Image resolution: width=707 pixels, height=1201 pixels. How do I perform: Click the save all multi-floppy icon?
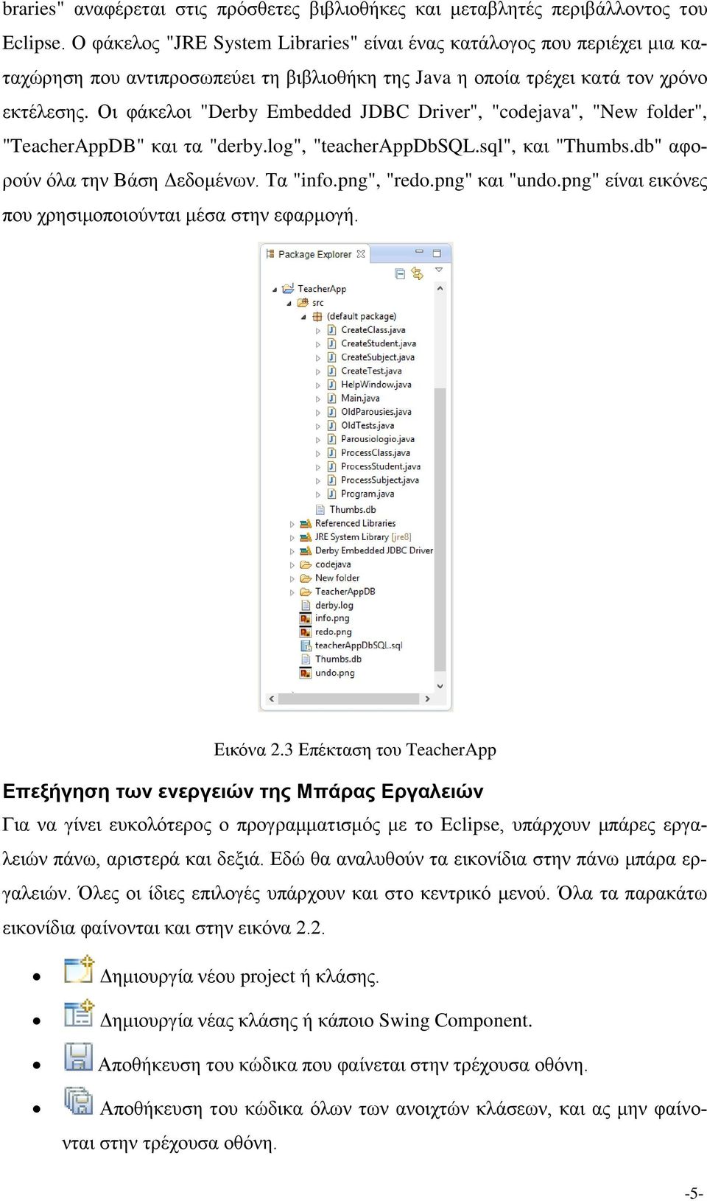coord(79,1101)
